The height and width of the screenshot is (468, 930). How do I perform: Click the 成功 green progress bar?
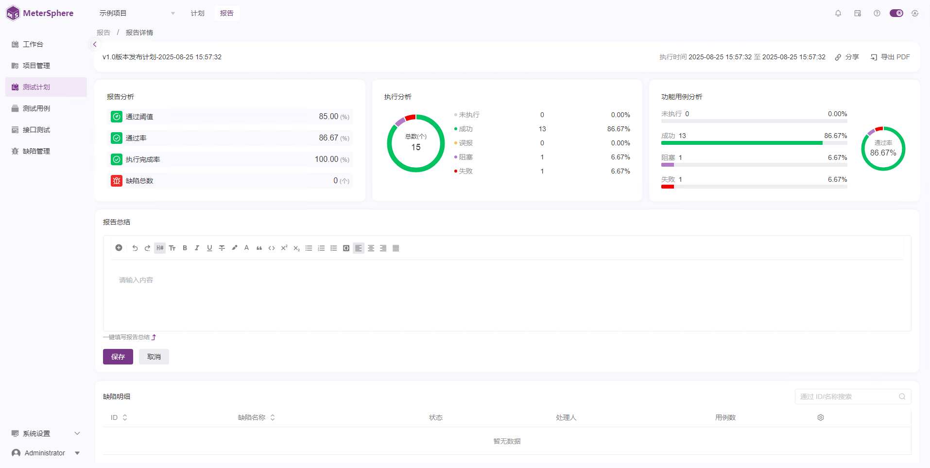click(x=741, y=143)
